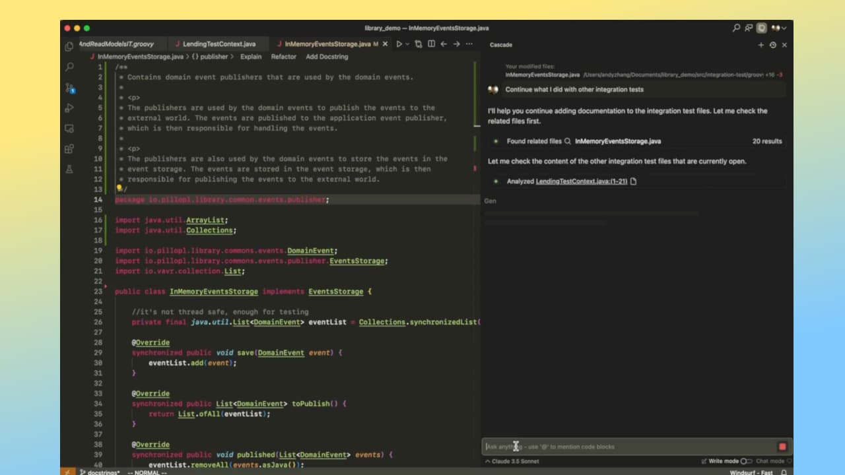Select the Source Control icon with badge
The height and width of the screenshot is (475, 845).
(x=69, y=88)
